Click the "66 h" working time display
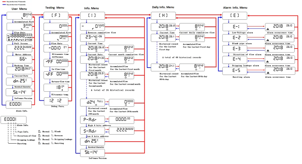Viewport: 302px width, 164px height. click(x=19, y=60)
